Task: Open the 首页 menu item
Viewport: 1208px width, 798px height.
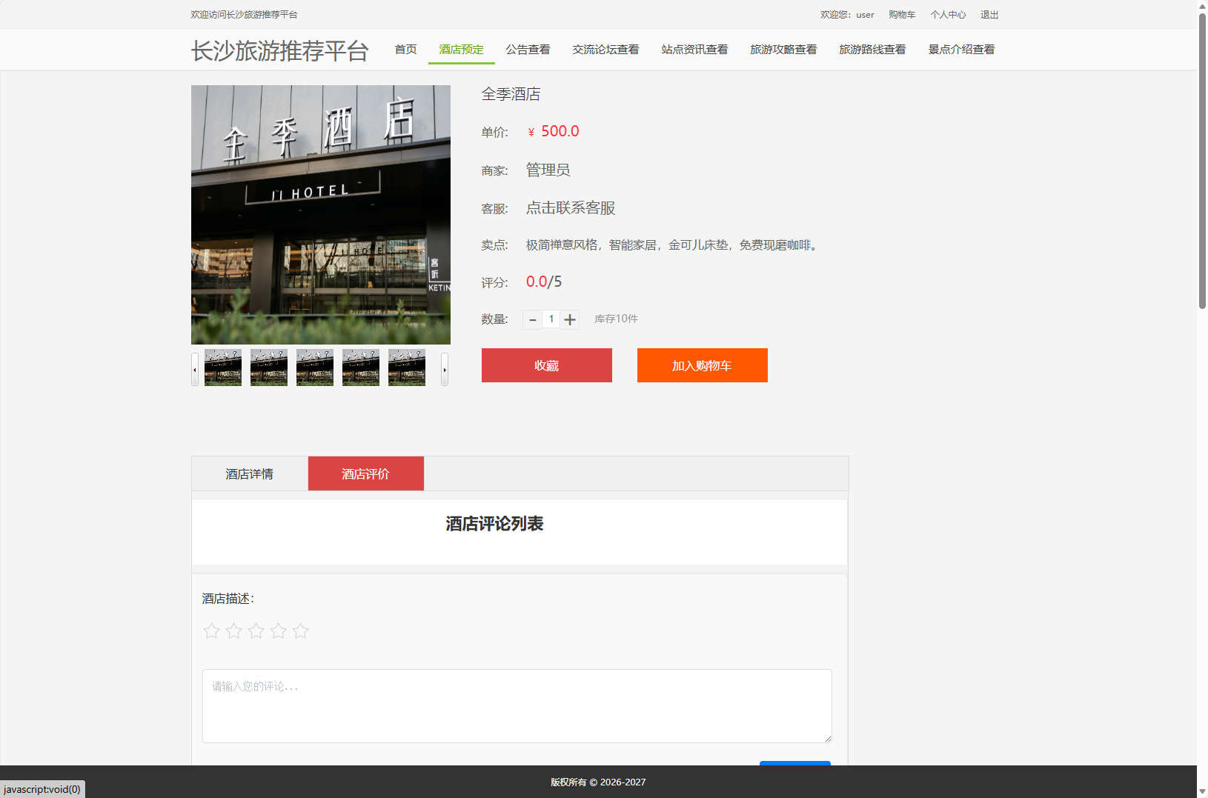Action: 405,49
